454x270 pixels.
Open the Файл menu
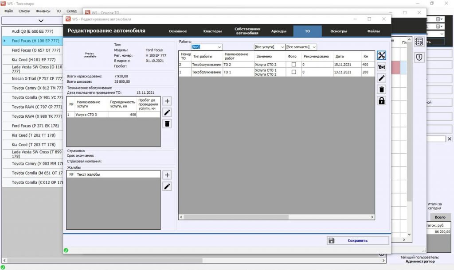[8, 11]
